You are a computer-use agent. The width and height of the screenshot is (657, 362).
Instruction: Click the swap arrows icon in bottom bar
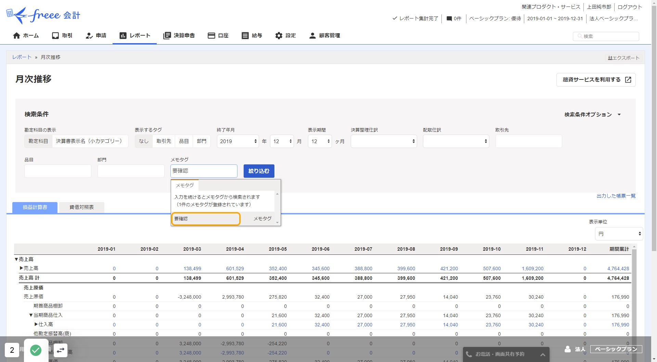[61, 350]
